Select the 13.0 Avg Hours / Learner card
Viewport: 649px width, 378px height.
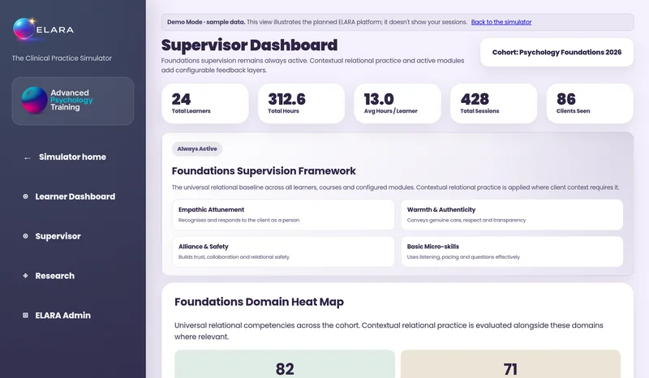coord(398,104)
